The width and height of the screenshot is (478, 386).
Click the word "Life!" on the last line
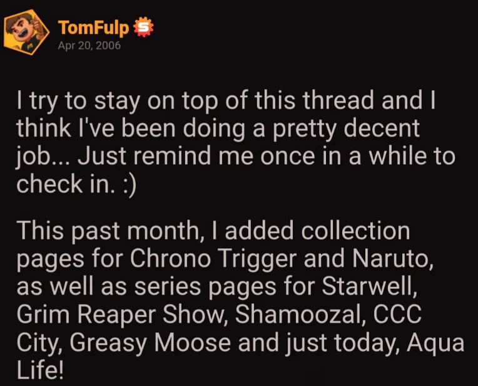[x=40, y=370]
